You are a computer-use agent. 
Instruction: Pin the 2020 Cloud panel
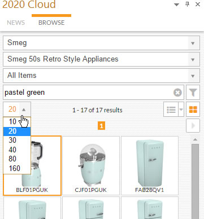point(187,4)
